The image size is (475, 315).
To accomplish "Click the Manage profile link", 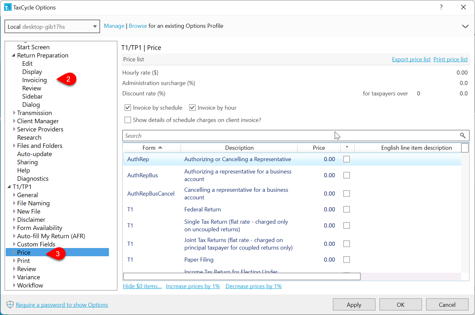I will [114, 26].
